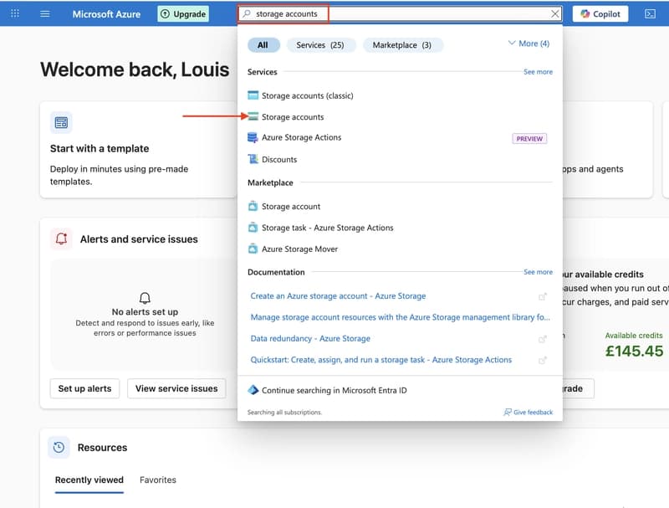Open See more next to Services
The width and height of the screenshot is (669, 508).
pos(538,72)
